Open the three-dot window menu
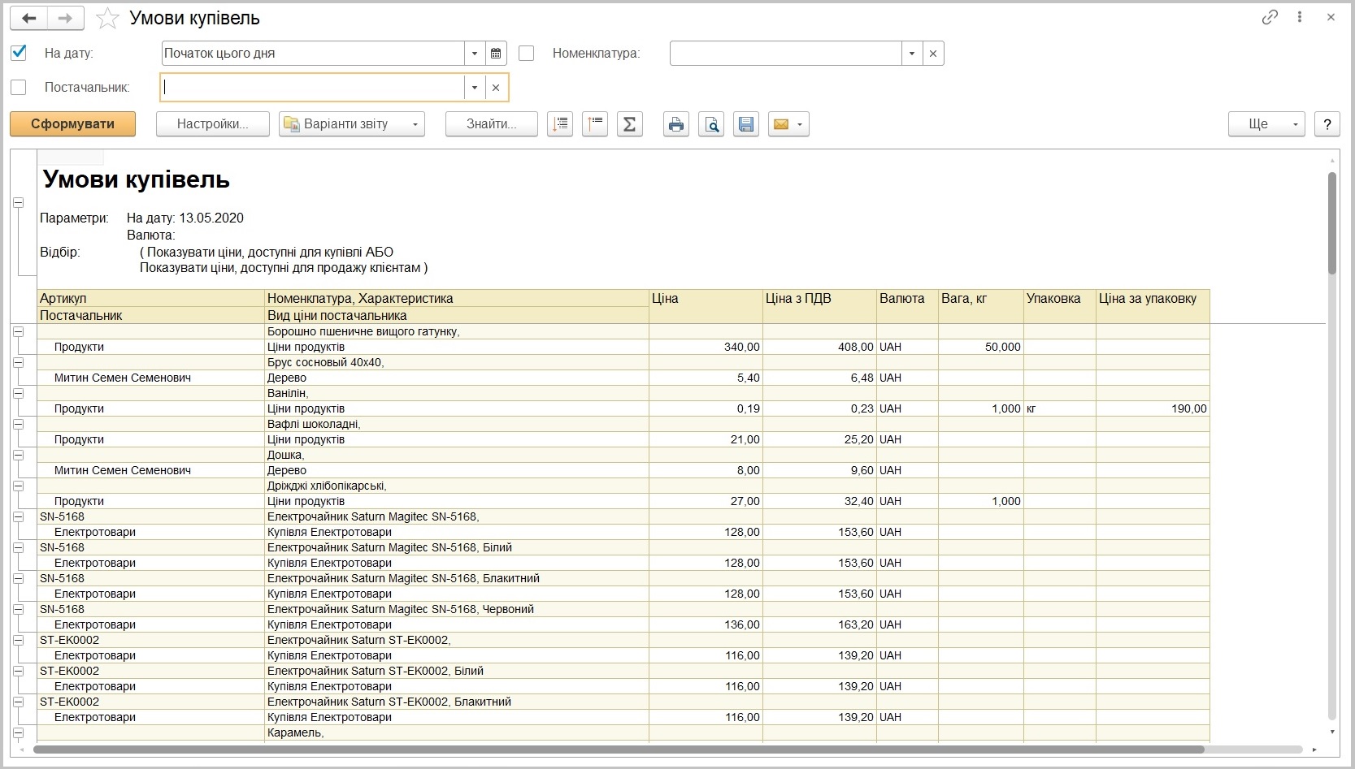 coord(1300,17)
